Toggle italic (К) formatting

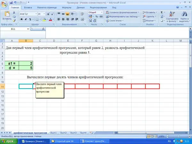(26, 19)
